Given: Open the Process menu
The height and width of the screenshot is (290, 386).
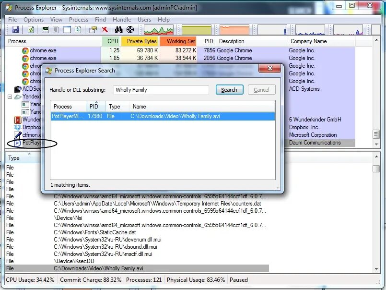Looking at the screenshot, I should tap(79, 20).
